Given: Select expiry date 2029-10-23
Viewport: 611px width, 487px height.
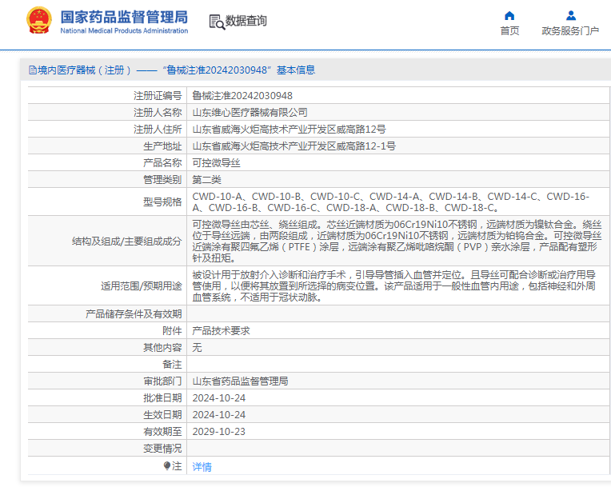Looking at the screenshot, I should point(218,431).
